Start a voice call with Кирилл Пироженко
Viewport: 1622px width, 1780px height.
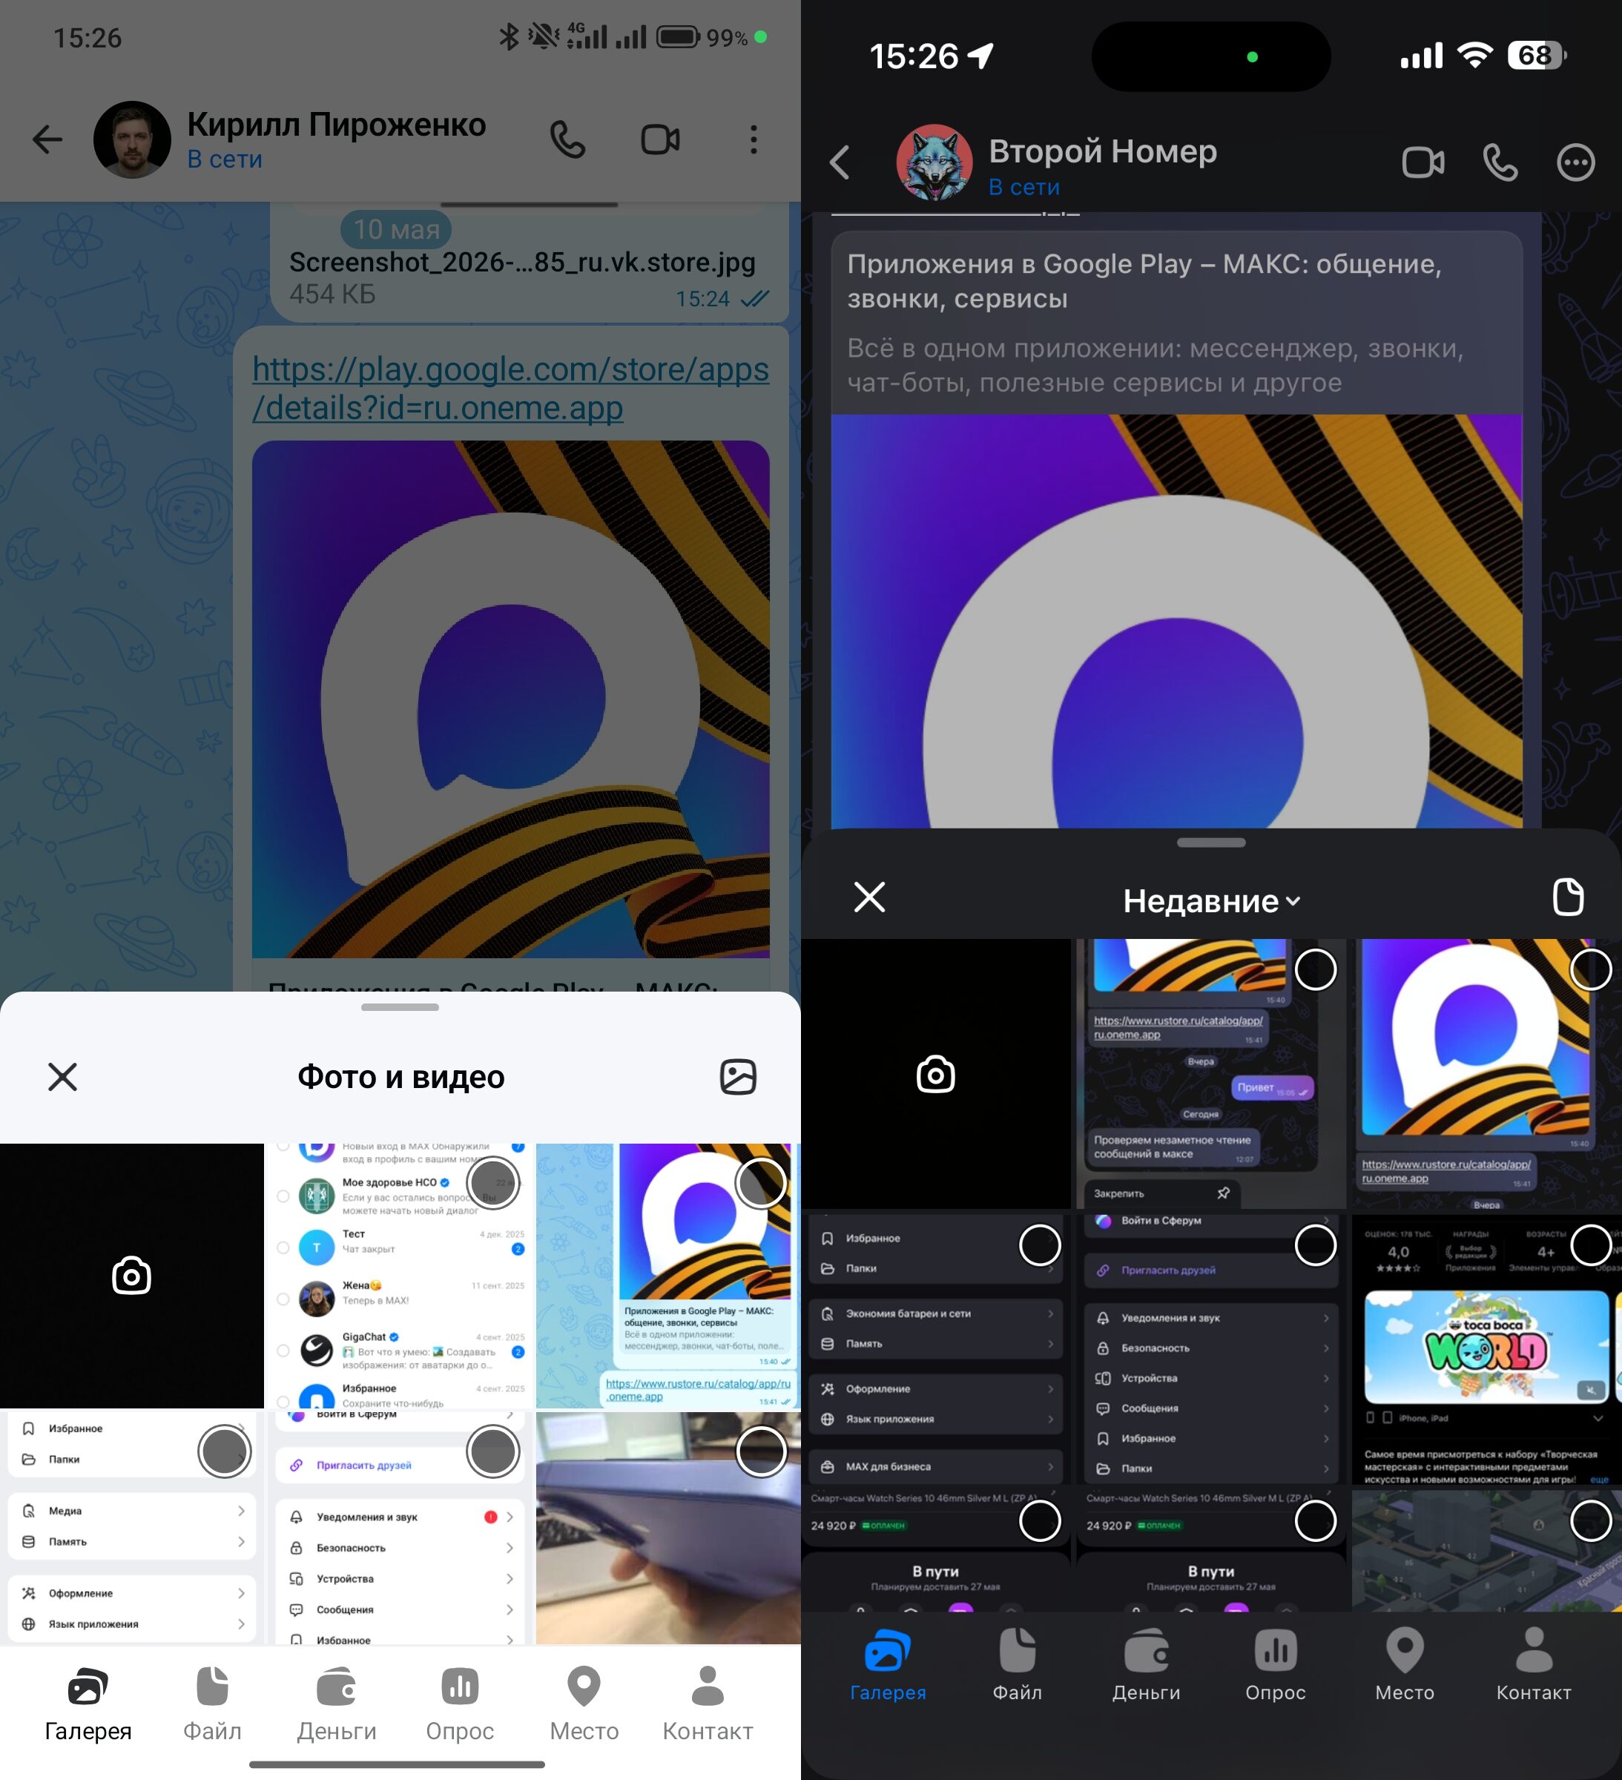(x=568, y=139)
